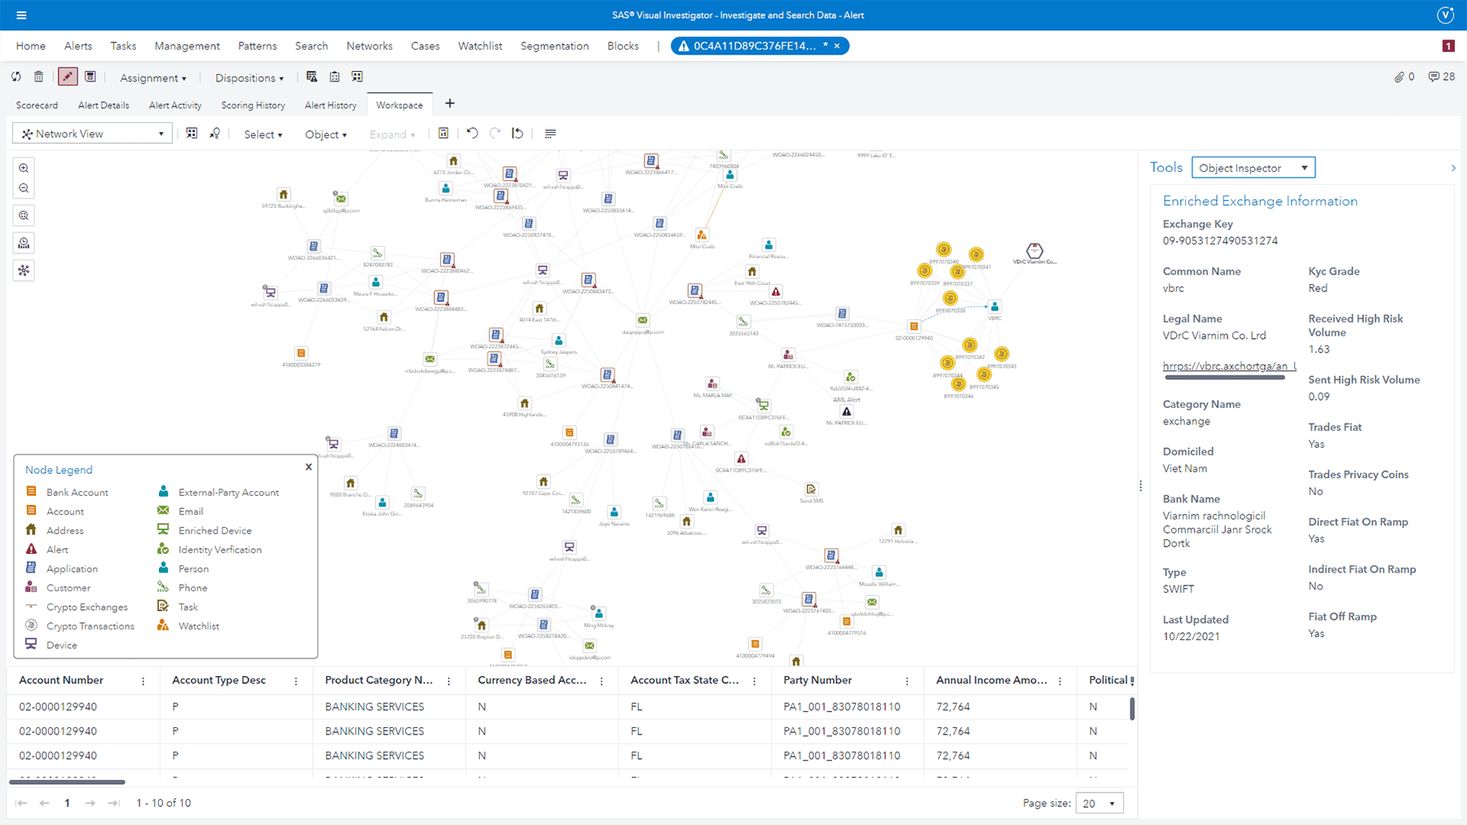1467x825 pixels.
Task: Go to the next results page
Action: (90, 803)
